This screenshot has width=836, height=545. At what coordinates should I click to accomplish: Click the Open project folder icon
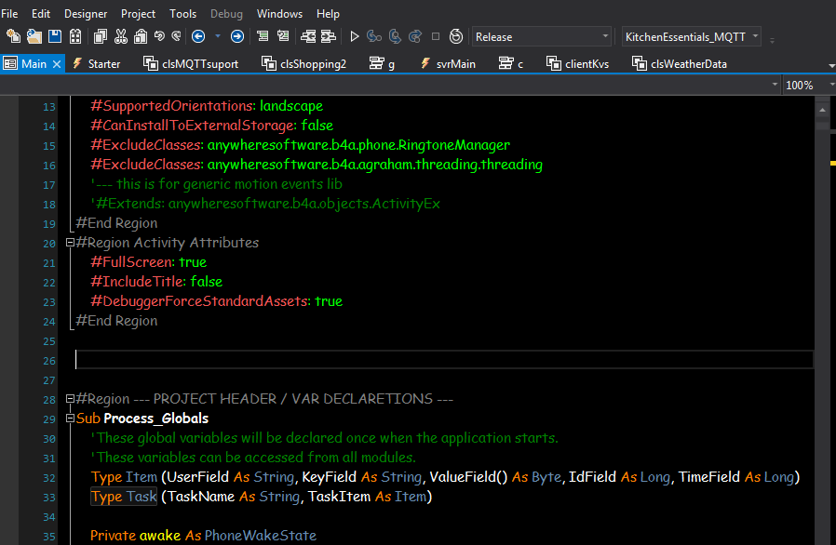34,36
